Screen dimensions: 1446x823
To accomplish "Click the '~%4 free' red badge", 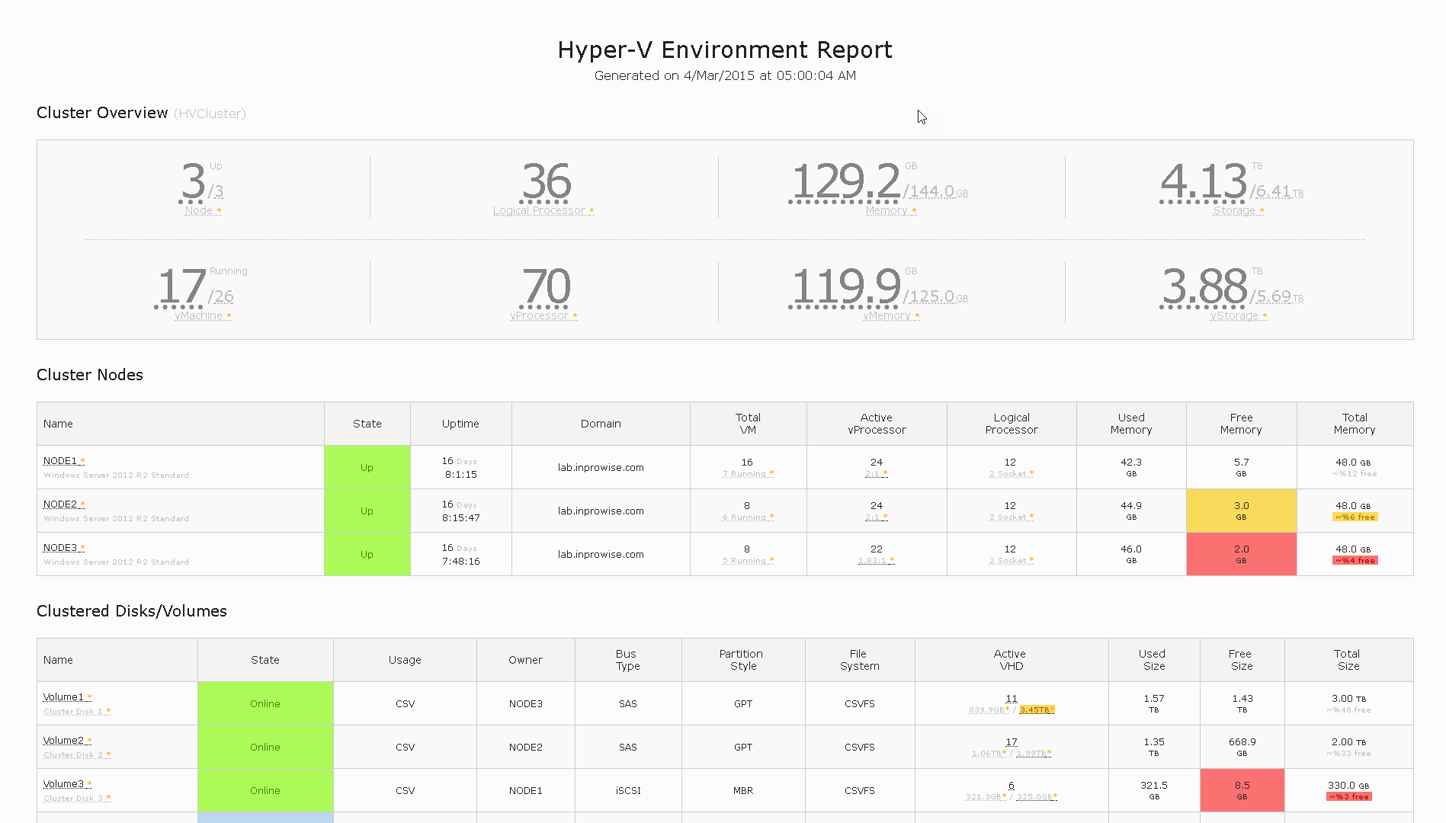I will coord(1355,561).
